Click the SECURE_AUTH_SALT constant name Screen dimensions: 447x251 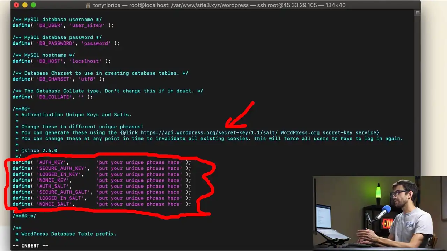coord(63,192)
